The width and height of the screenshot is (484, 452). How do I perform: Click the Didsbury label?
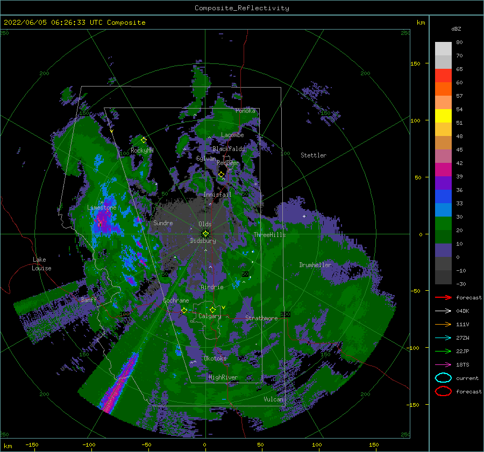click(x=203, y=241)
